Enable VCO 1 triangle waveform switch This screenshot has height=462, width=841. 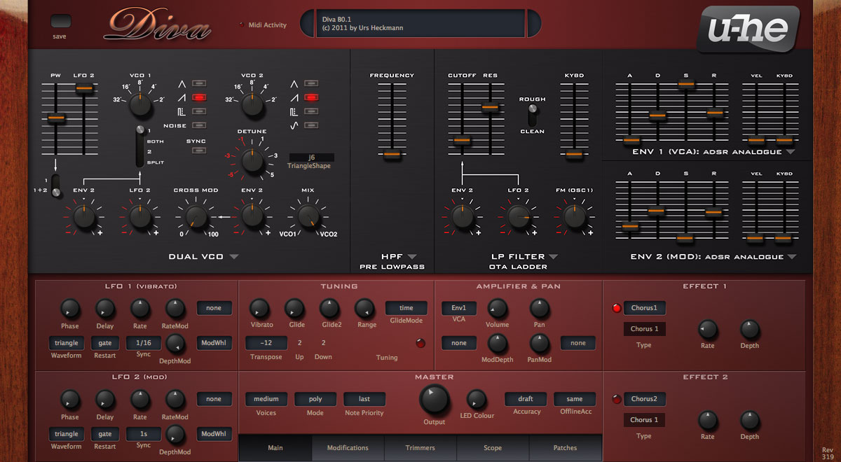[199, 83]
